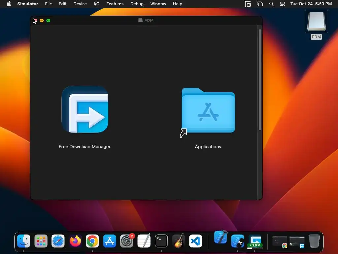Launch Safari from the Dock

(x=58, y=241)
